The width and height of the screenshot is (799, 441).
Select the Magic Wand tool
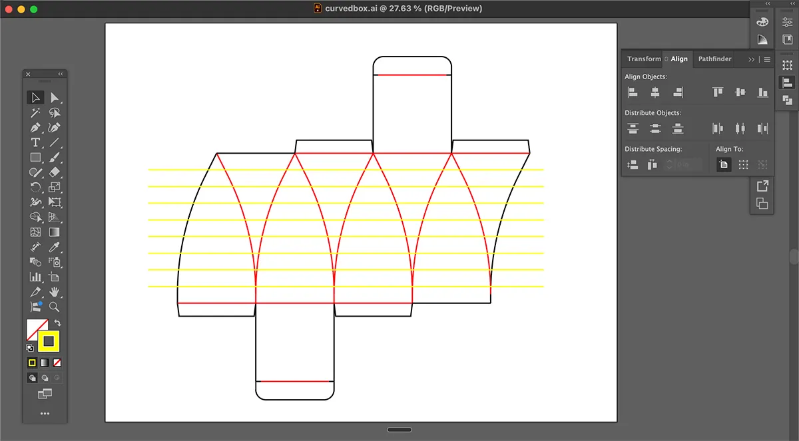coord(36,113)
